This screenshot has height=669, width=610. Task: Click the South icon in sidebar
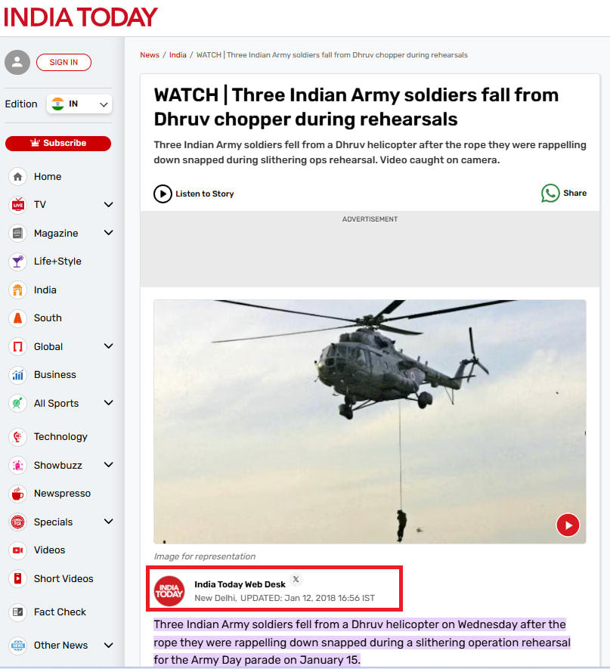pyautogui.click(x=17, y=318)
